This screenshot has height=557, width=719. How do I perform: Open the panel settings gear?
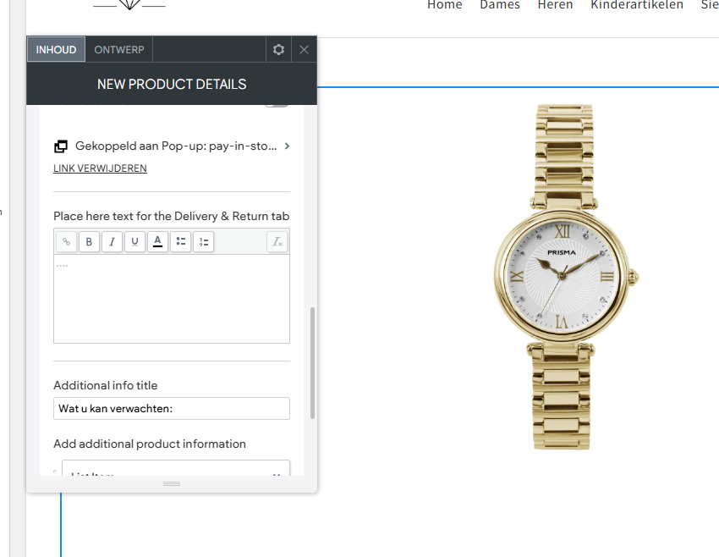point(278,50)
